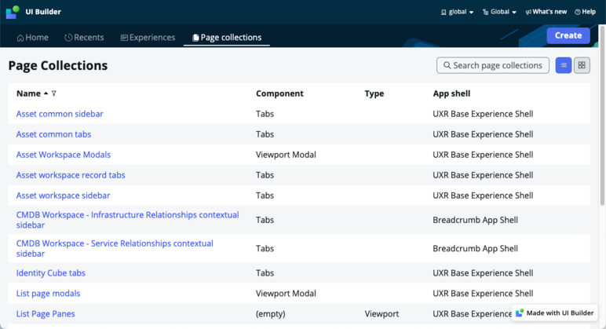Screen dimensions: 606x329
Task: Open Help from the header
Action: (585, 12)
